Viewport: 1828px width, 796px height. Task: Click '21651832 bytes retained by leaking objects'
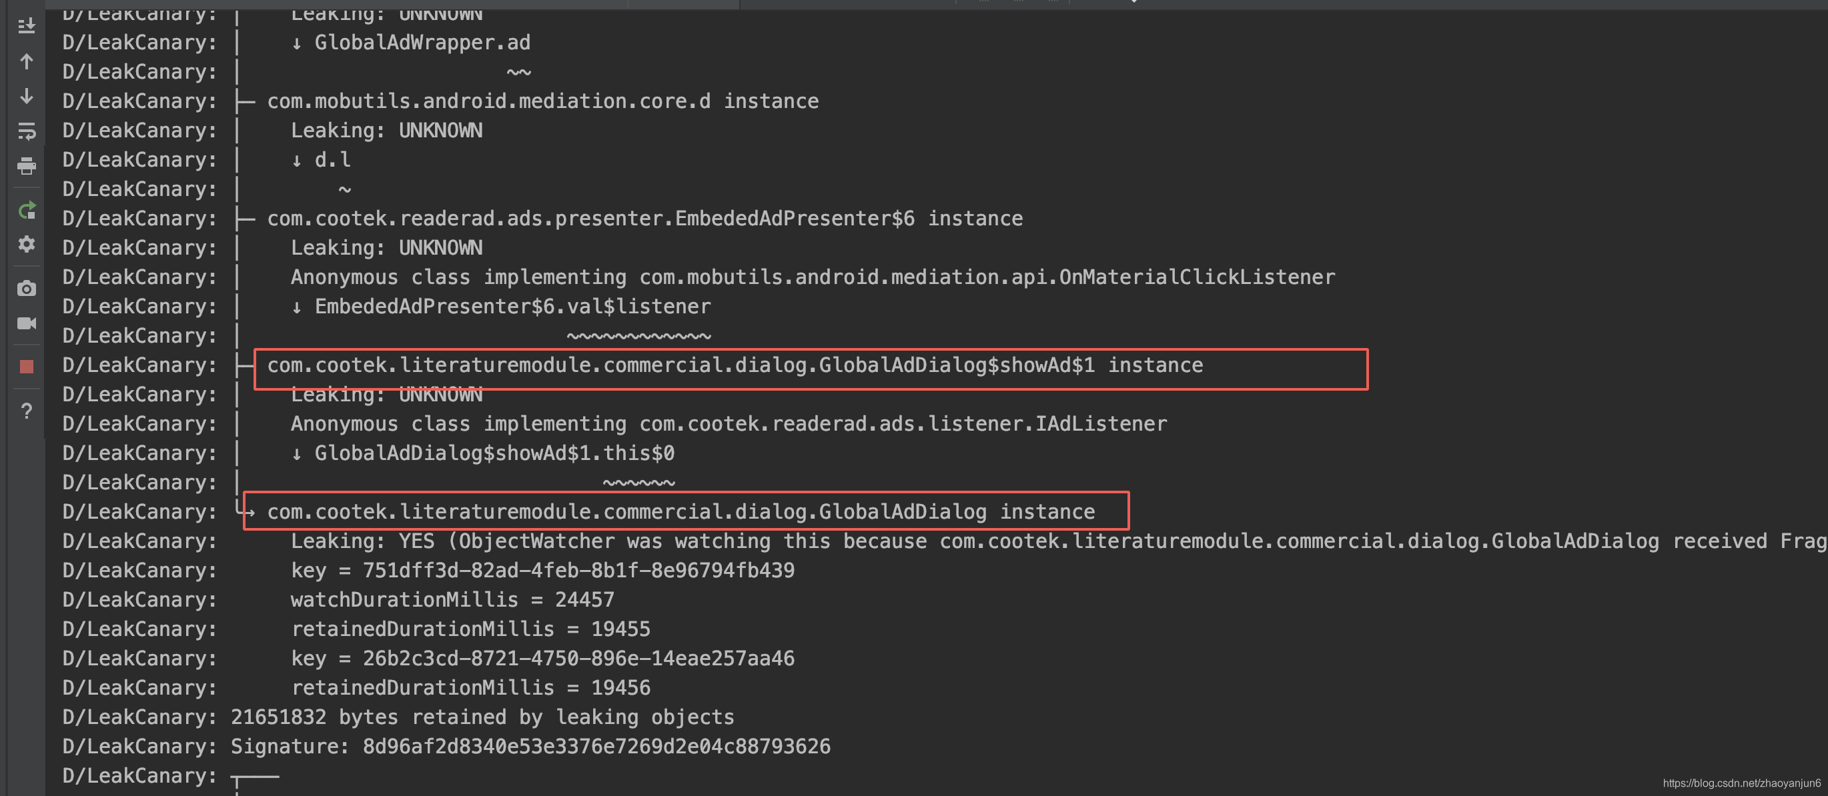(x=482, y=717)
